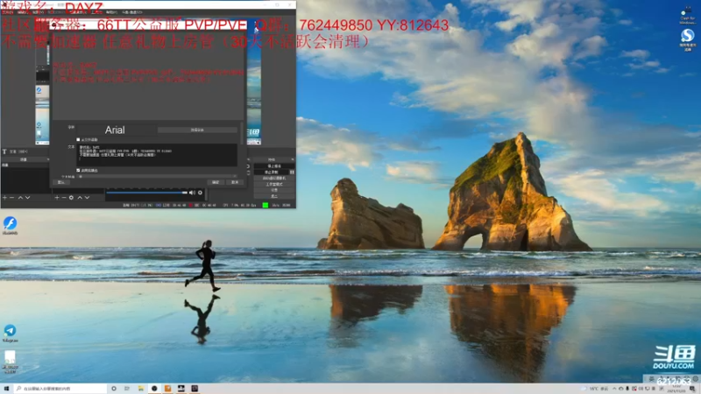Screen dimensions: 701x394
Task: Move source up in Sources panel
Action: pos(80,198)
